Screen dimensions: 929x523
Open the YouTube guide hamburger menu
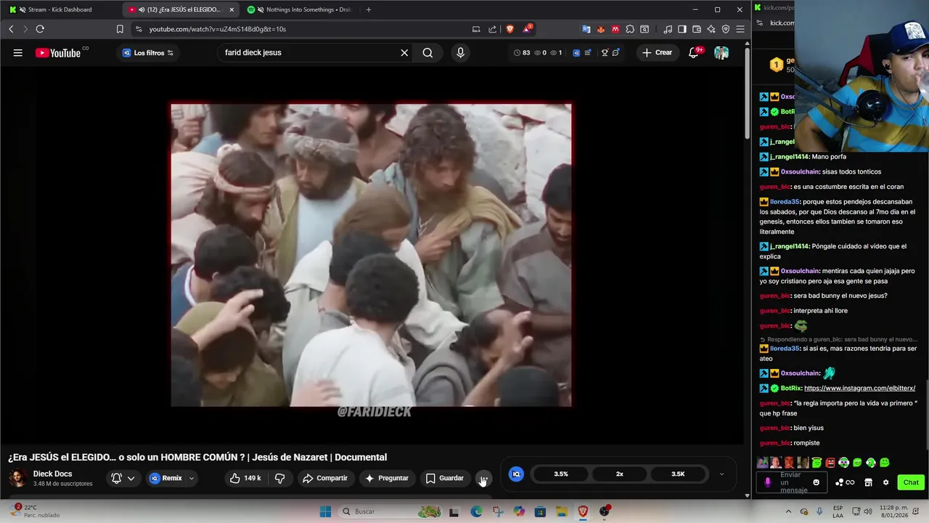point(17,52)
